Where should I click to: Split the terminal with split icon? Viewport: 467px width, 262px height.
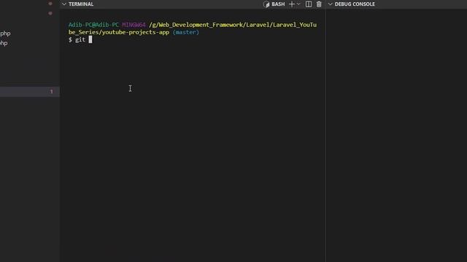309,4
